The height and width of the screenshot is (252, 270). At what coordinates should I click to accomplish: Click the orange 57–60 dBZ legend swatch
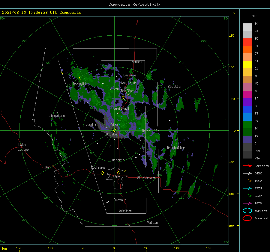(247, 49)
